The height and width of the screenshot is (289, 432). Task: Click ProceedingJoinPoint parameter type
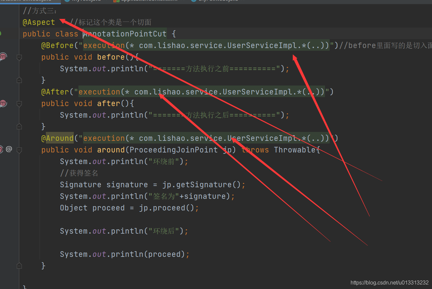click(173, 150)
